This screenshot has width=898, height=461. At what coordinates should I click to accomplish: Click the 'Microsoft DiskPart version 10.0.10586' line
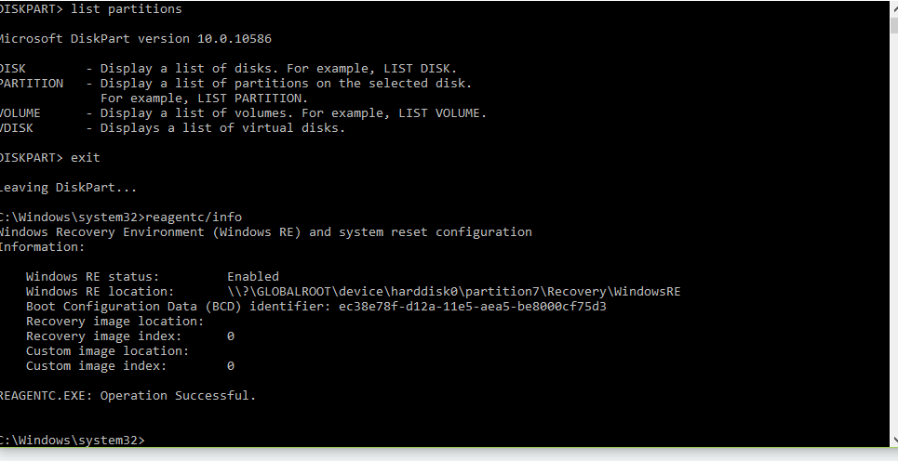tap(135, 38)
